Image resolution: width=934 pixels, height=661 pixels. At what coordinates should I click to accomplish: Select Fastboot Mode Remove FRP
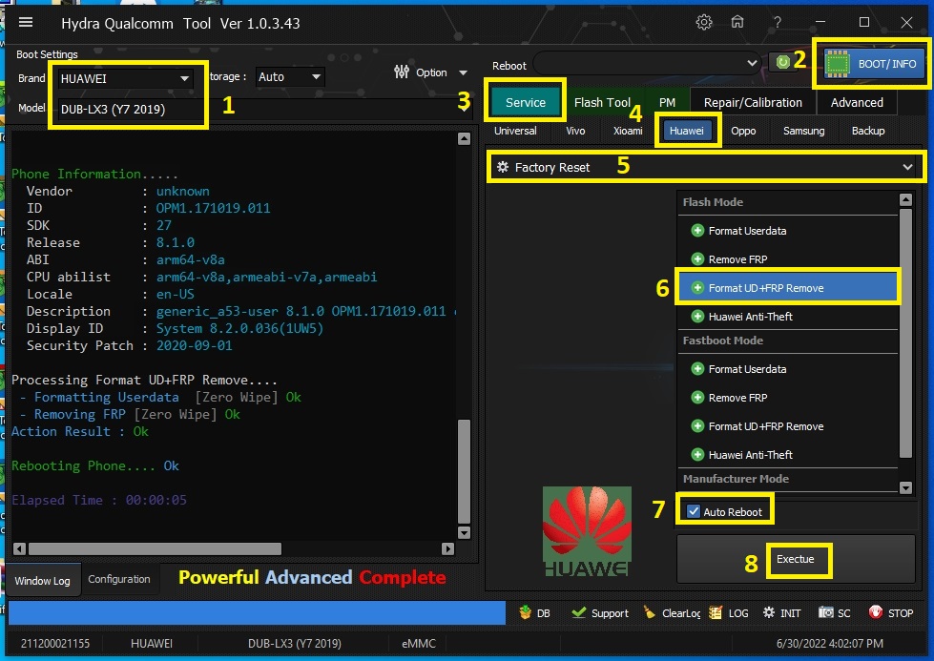[x=787, y=398]
